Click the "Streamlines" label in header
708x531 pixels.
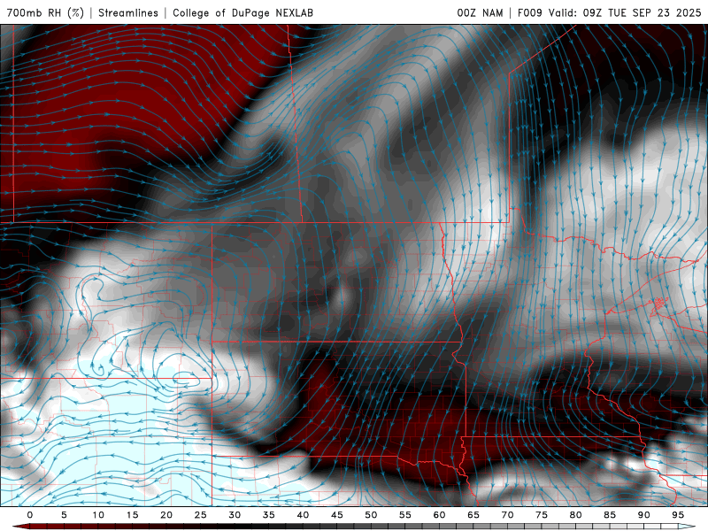pyautogui.click(x=128, y=12)
